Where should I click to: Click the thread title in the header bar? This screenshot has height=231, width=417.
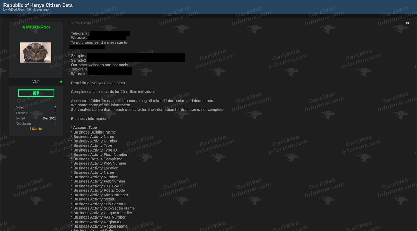click(38, 5)
